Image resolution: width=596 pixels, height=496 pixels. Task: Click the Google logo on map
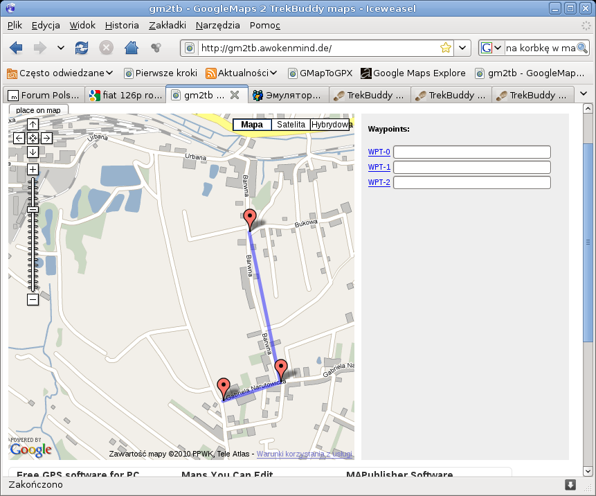click(30, 449)
